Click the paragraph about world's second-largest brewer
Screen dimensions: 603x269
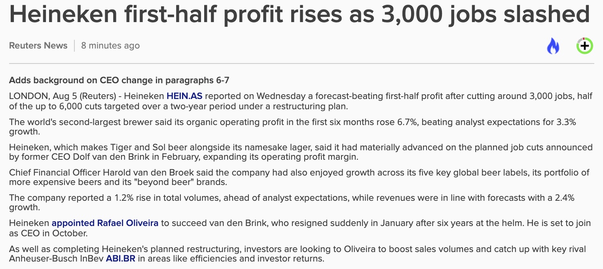[x=292, y=127]
